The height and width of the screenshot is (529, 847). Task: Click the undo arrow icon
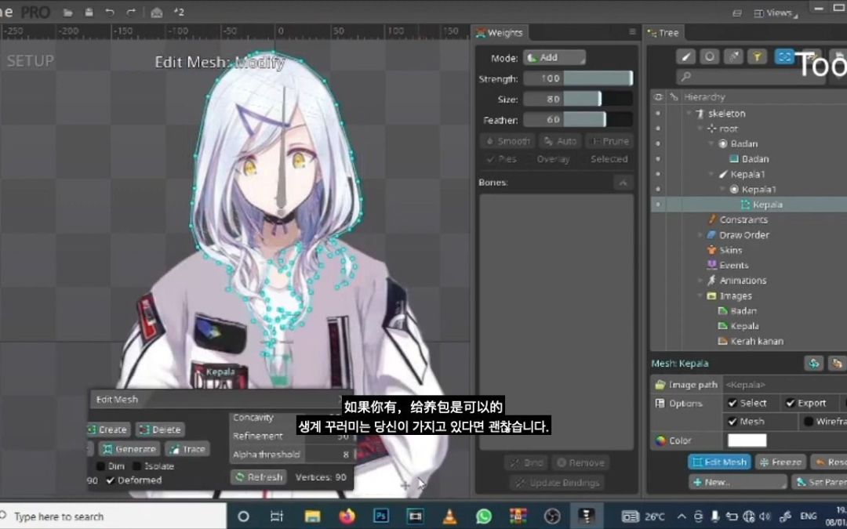110,13
